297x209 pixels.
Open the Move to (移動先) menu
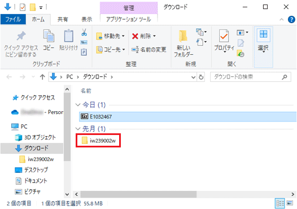click(x=110, y=36)
